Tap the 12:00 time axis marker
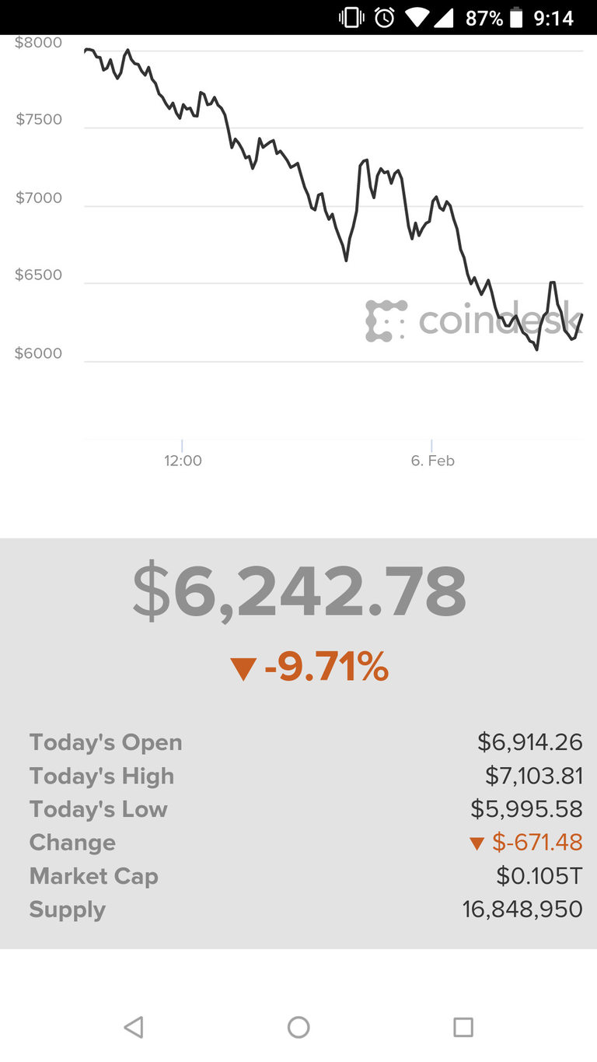The height and width of the screenshot is (1062, 597). [183, 461]
